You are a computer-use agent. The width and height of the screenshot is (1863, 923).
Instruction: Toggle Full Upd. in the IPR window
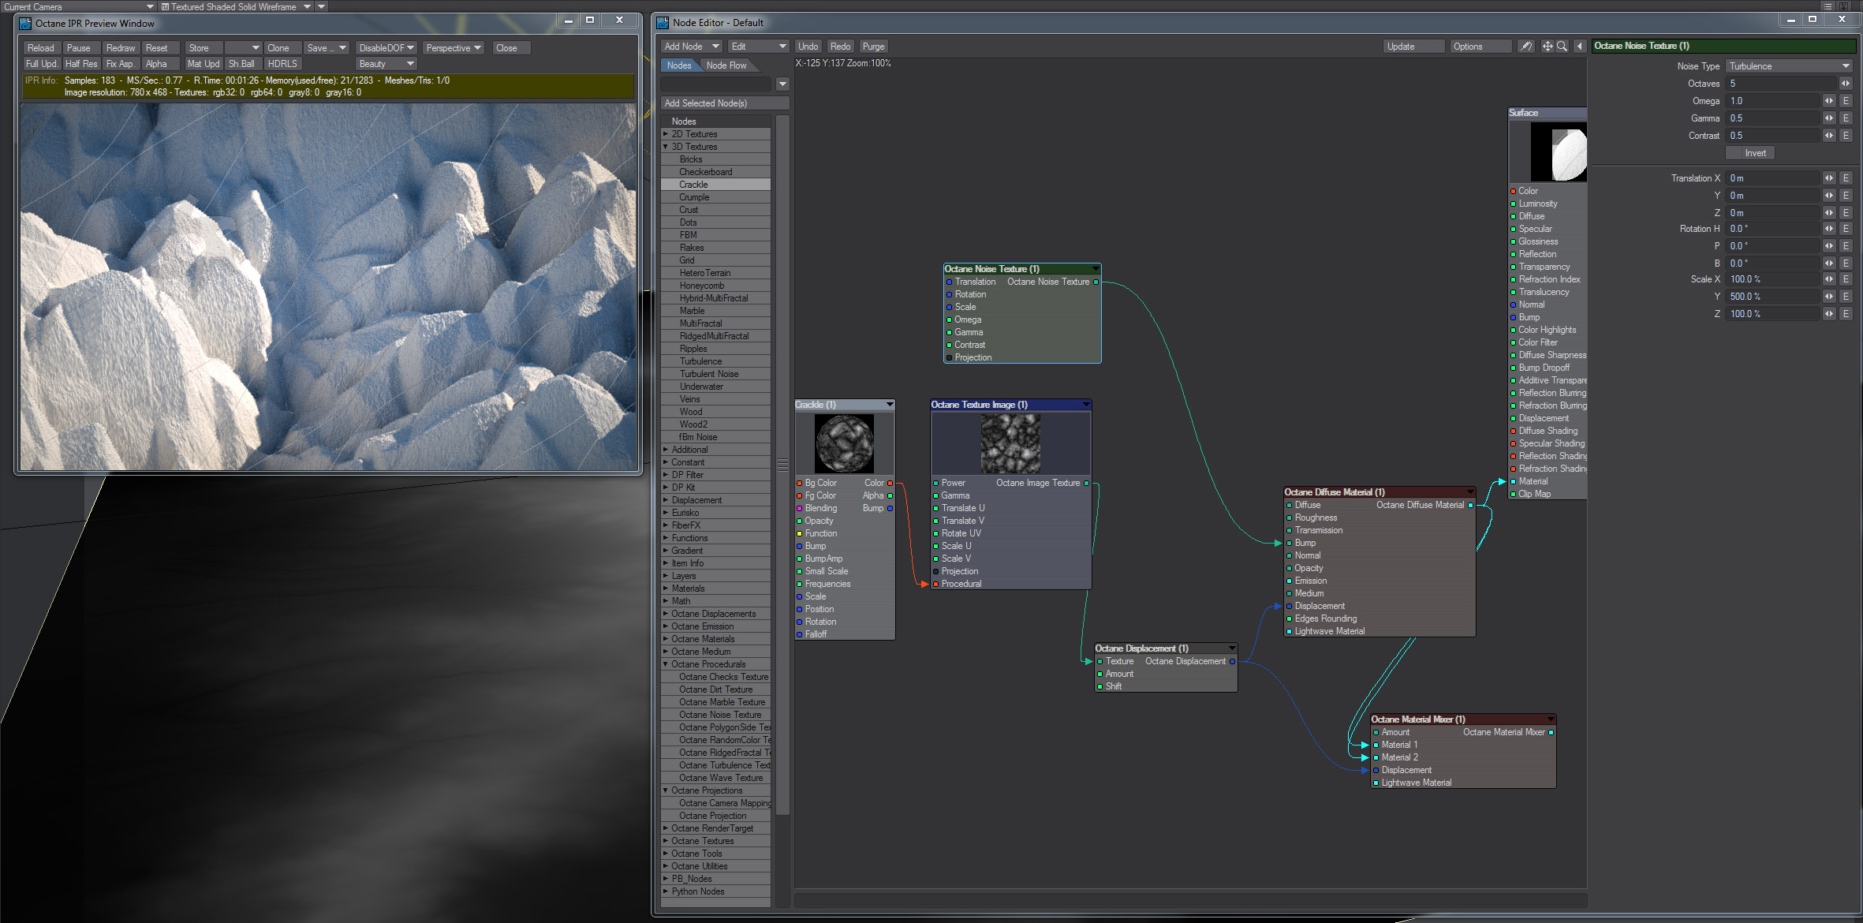tap(42, 64)
